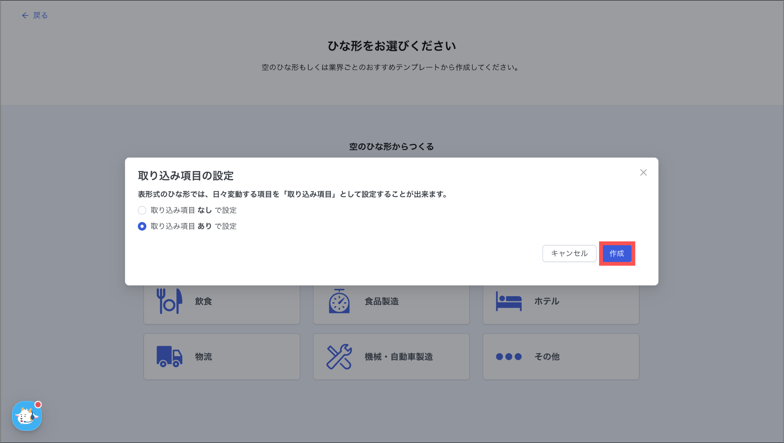Click the truck 物流 icon
Screen dimensions: 784x443
click(169, 357)
